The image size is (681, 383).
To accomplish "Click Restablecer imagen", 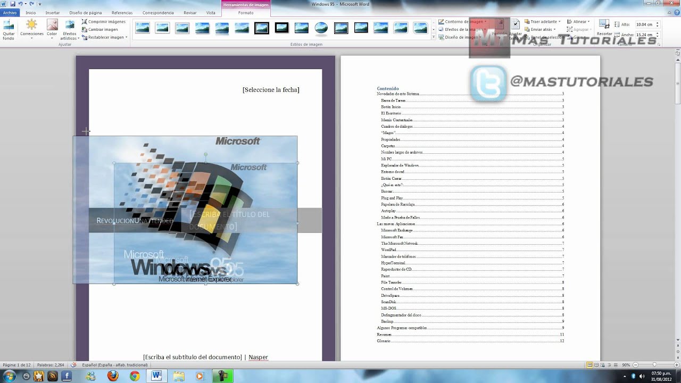I will [x=102, y=37].
